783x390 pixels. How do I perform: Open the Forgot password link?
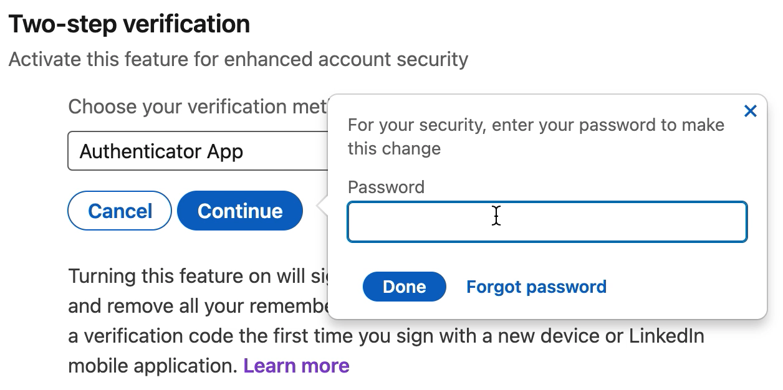536,287
